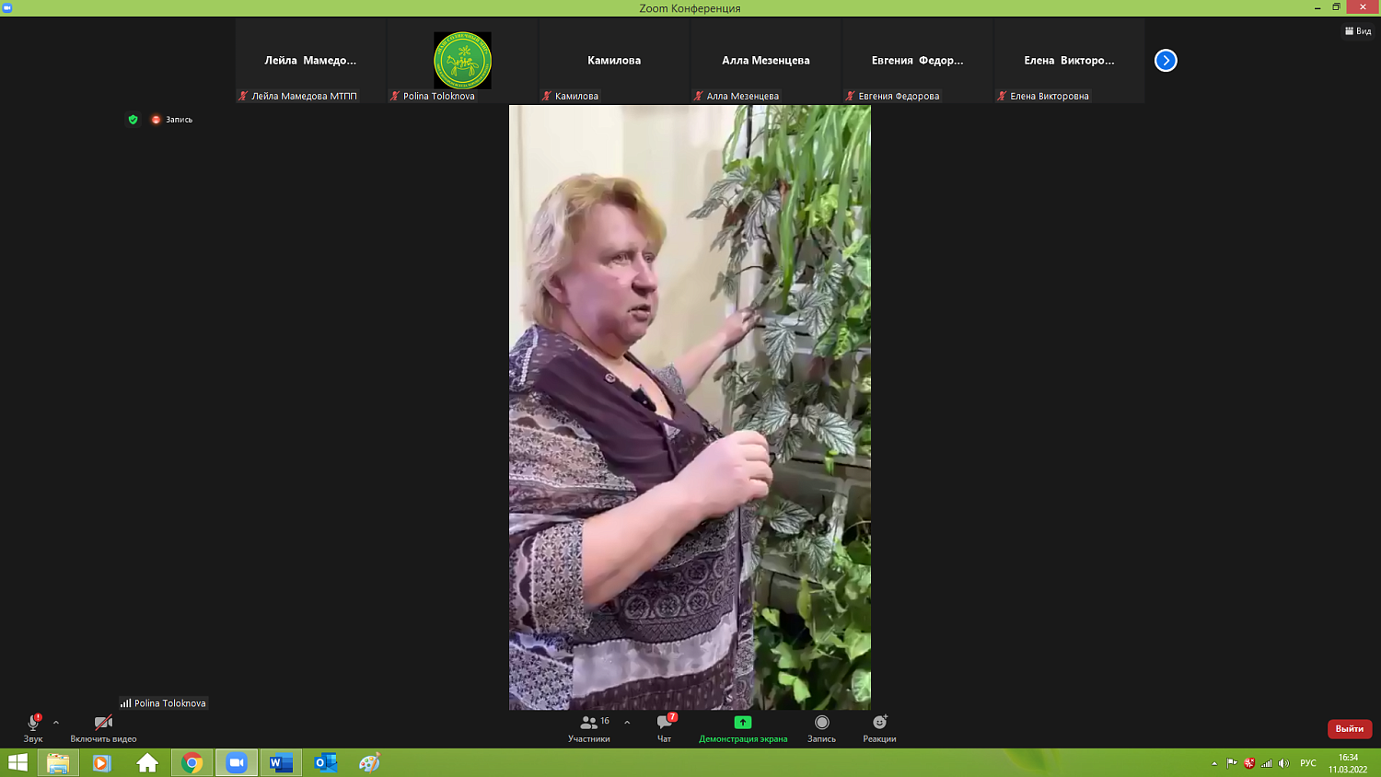Click the red antivirus tray icon
This screenshot has height=777, width=1381.
coord(1249,763)
